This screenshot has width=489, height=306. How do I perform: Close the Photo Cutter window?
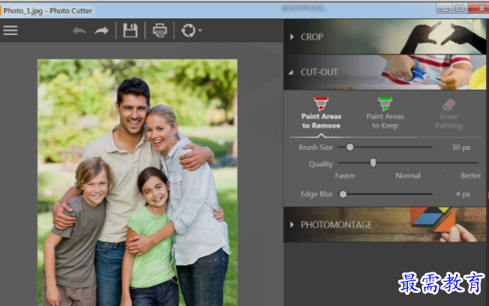pos(479,9)
